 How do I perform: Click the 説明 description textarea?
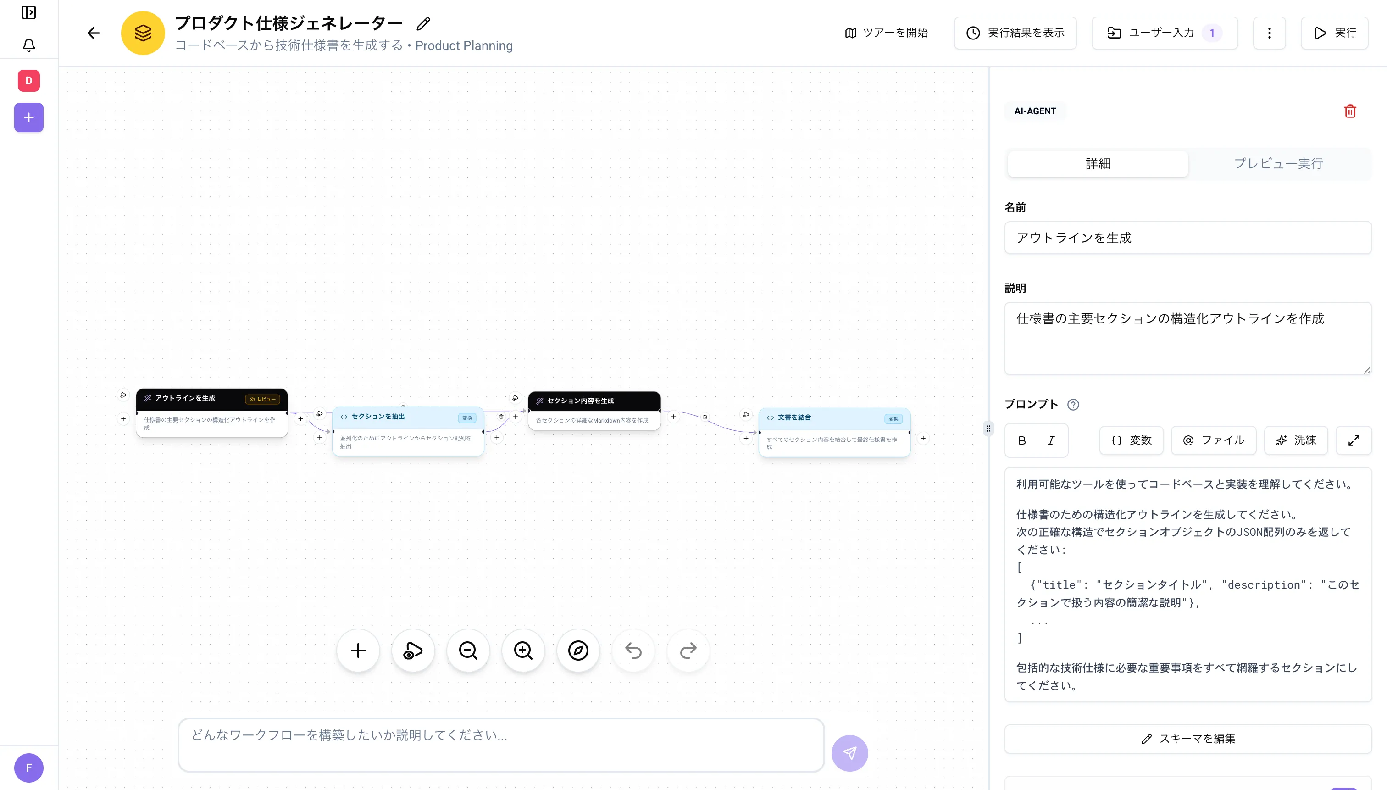[1188, 339]
